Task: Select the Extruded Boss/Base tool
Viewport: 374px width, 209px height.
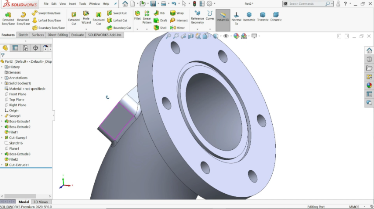Action: [x=8, y=18]
